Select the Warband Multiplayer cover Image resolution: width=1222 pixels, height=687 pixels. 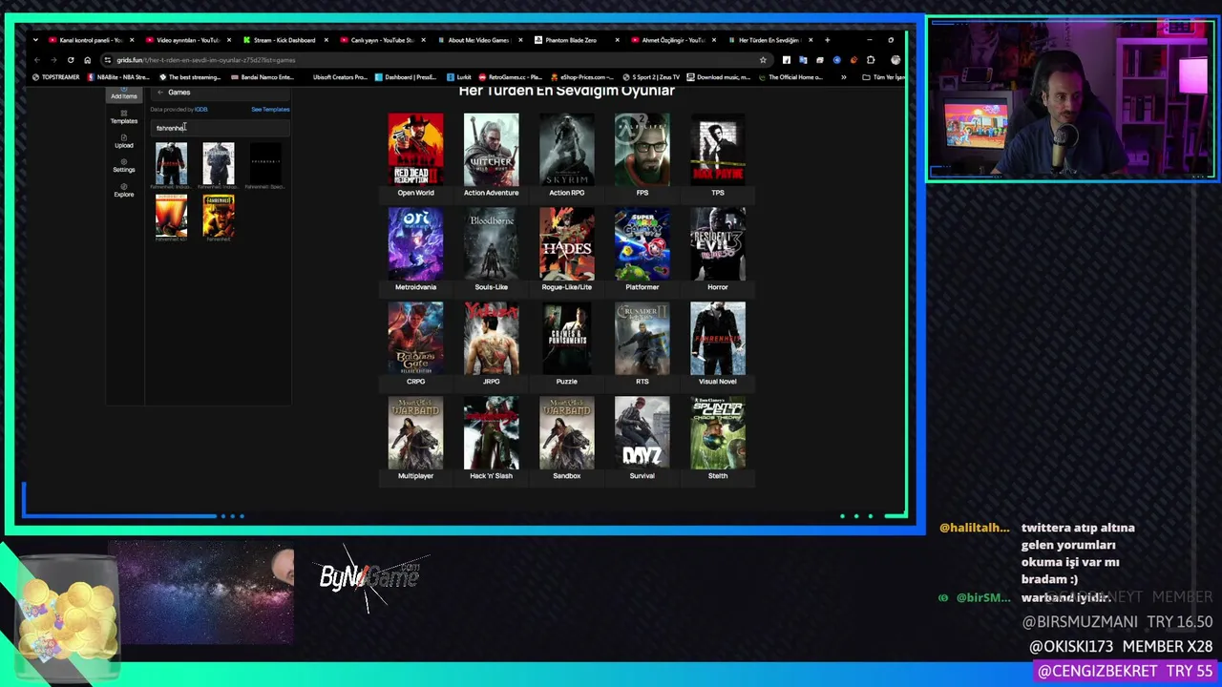pyautogui.click(x=415, y=432)
